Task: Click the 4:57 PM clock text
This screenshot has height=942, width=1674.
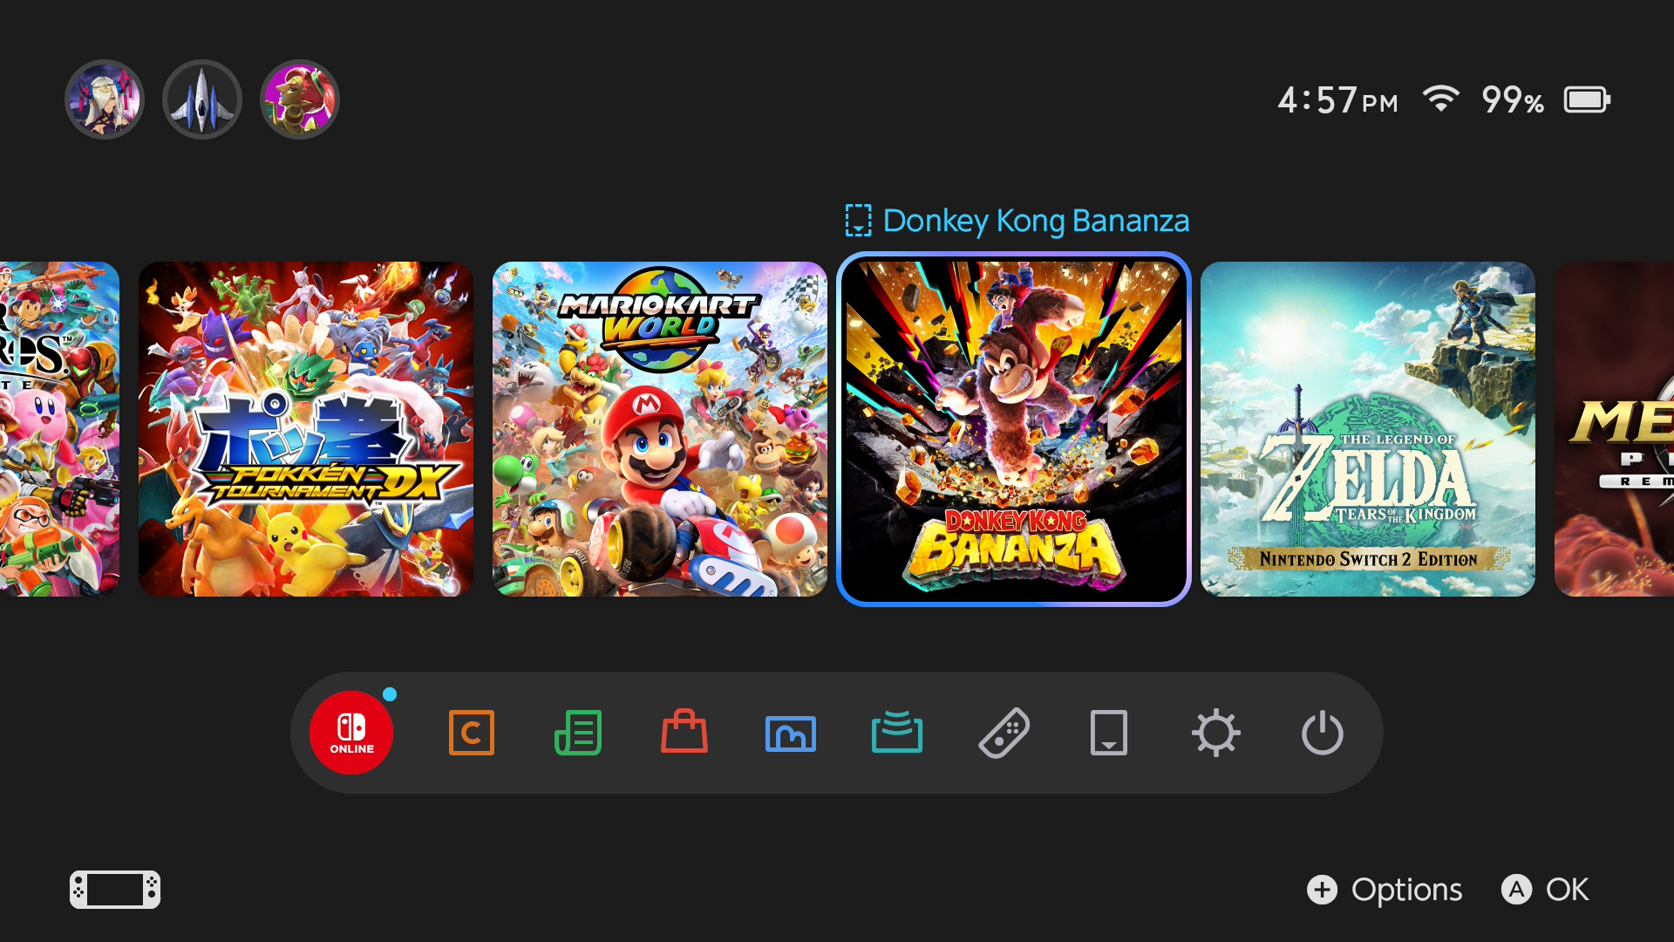Action: (1337, 99)
